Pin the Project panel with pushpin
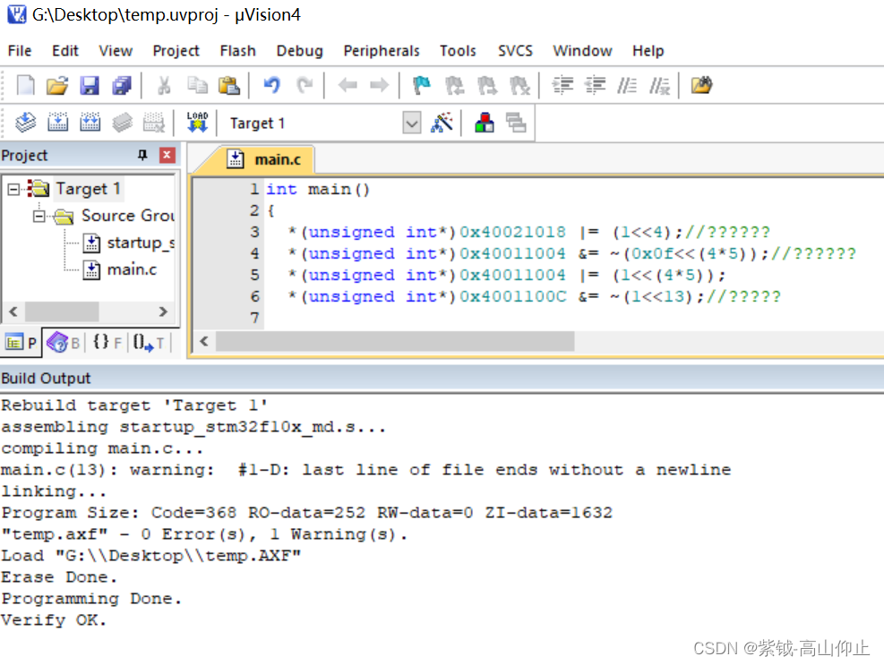The height and width of the screenshot is (665, 884). tap(142, 155)
